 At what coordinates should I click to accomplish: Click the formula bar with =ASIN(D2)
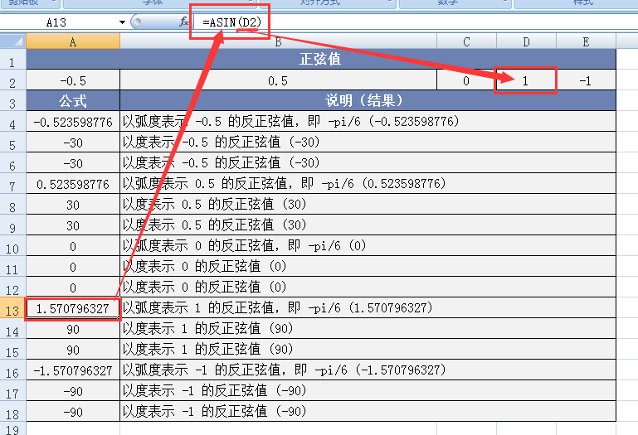(x=415, y=22)
